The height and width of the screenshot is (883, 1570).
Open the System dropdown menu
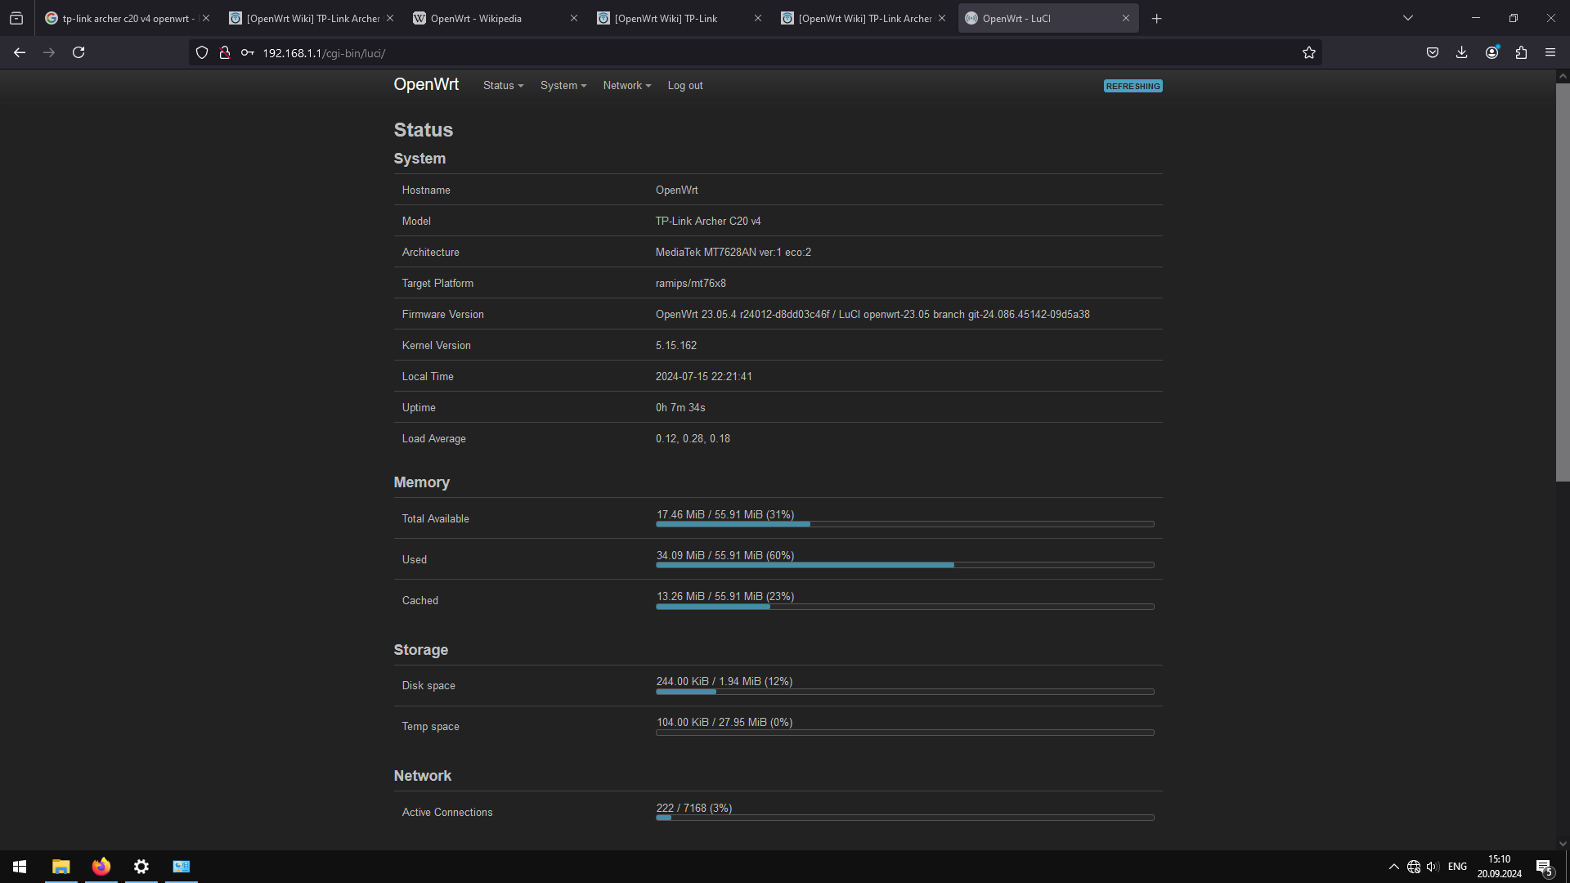563,85
